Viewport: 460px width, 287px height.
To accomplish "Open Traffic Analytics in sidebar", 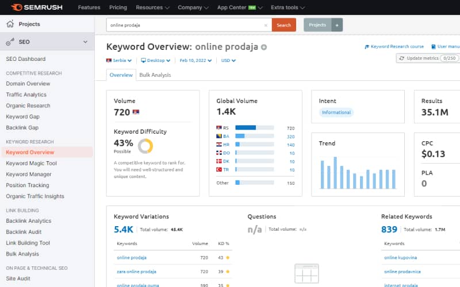I will click(26, 95).
